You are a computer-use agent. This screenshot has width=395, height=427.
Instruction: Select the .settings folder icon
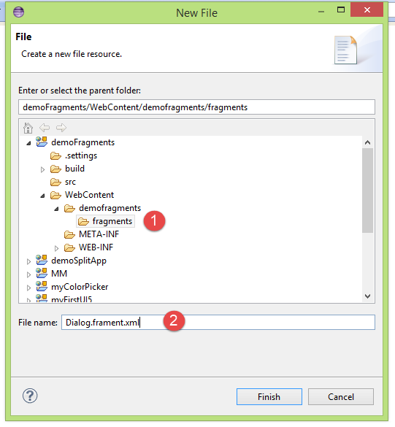pos(55,155)
